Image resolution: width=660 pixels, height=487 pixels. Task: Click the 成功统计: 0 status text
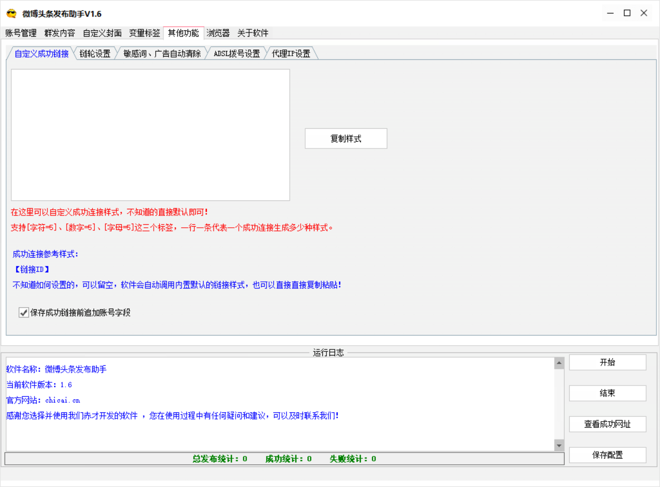289,459
